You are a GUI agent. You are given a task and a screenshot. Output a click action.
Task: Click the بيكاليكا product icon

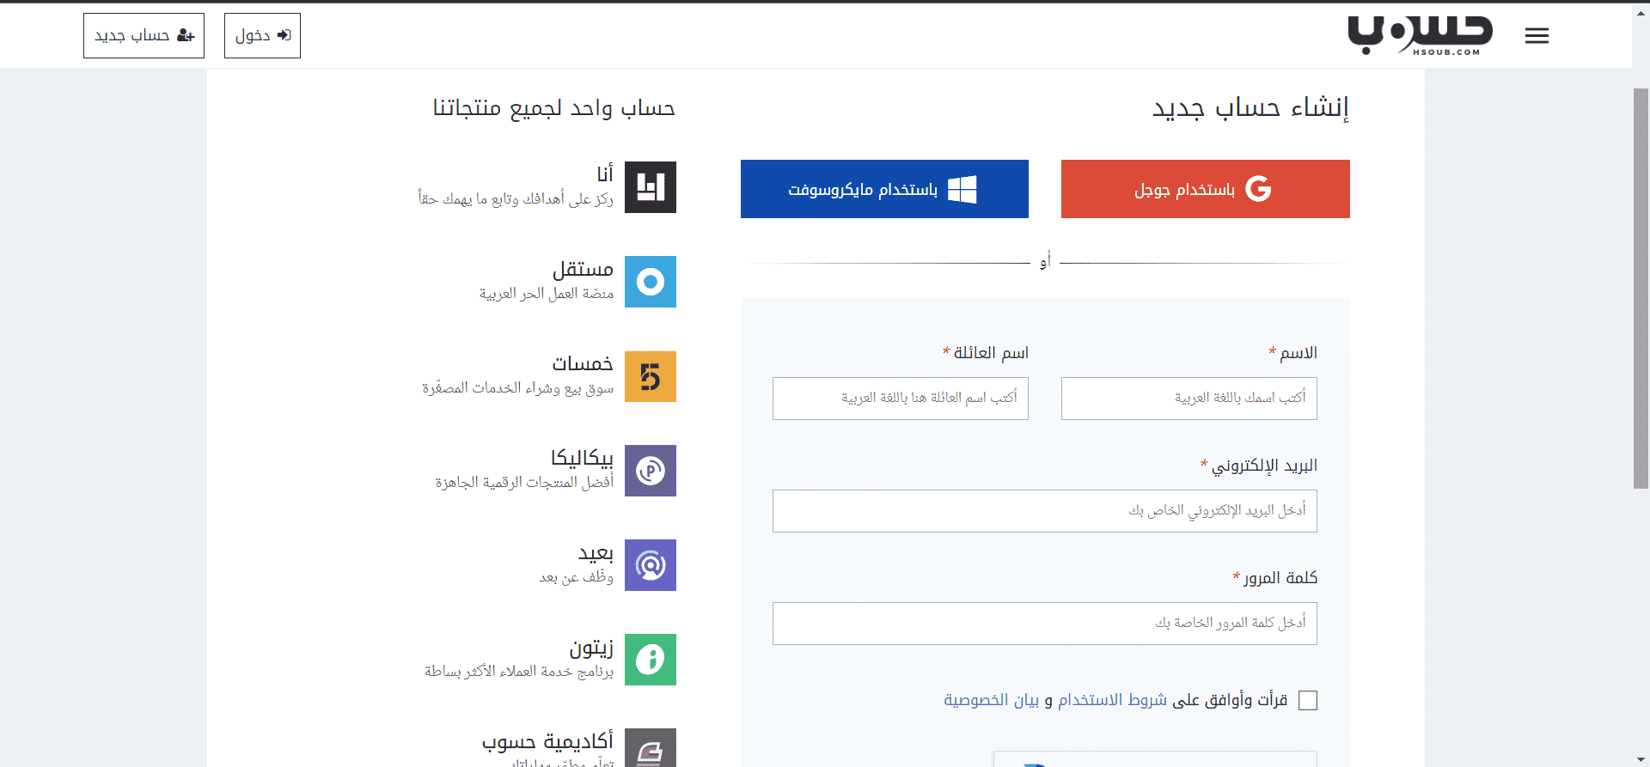tap(651, 471)
